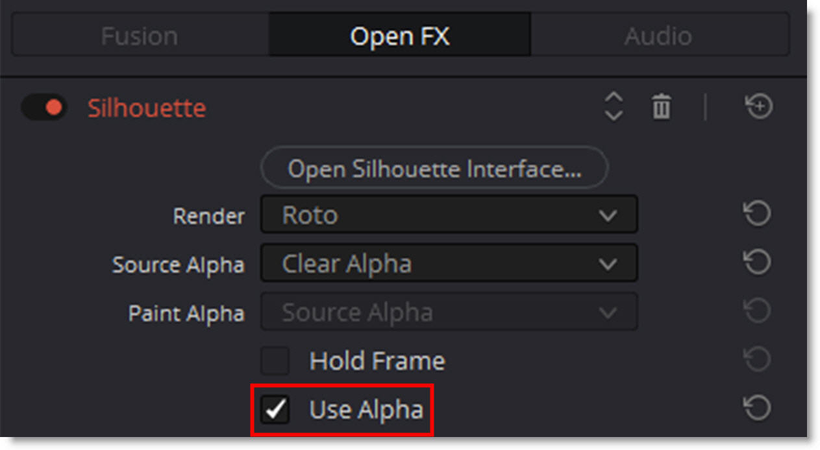Disable the Silhouette effect toggle
820x450 pixels.
click(44, 108)
